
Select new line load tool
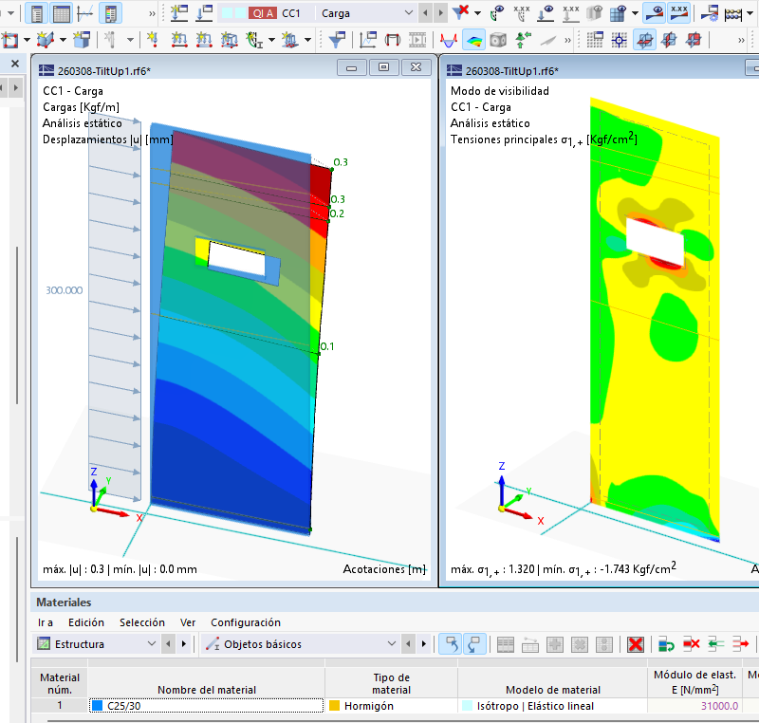204,40
